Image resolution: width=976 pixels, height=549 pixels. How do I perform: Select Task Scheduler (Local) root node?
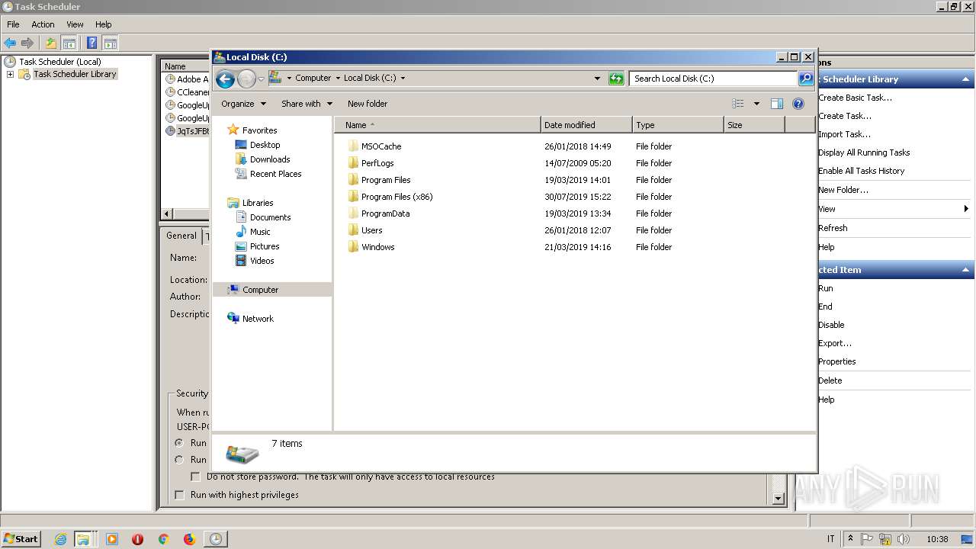click(59, 62)
